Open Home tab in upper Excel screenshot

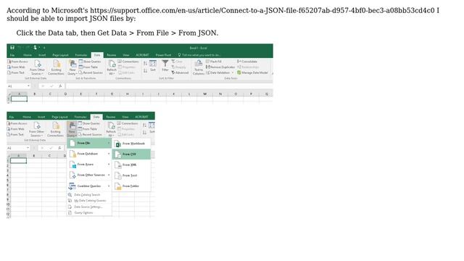pyautogui.click(x=28, y=55)
